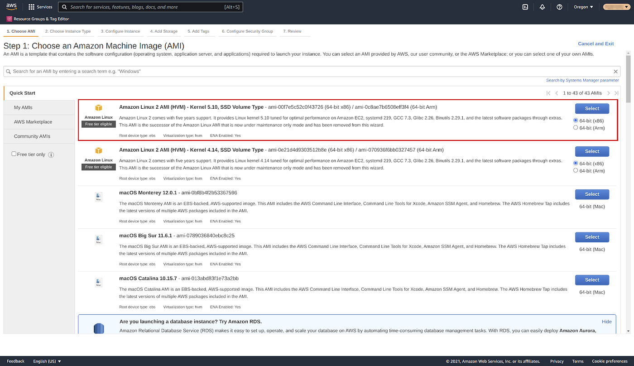
Task: Click the '1 to 43 of 43 AMIs' count
Action: tap(582, 93)
